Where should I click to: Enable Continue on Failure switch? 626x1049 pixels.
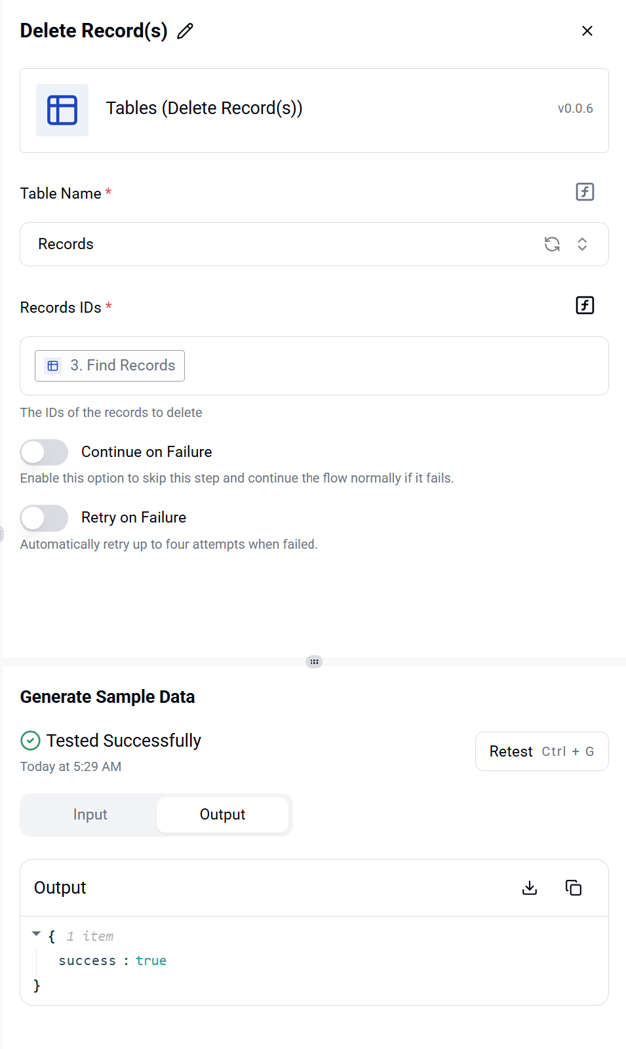tap(44, 452)
